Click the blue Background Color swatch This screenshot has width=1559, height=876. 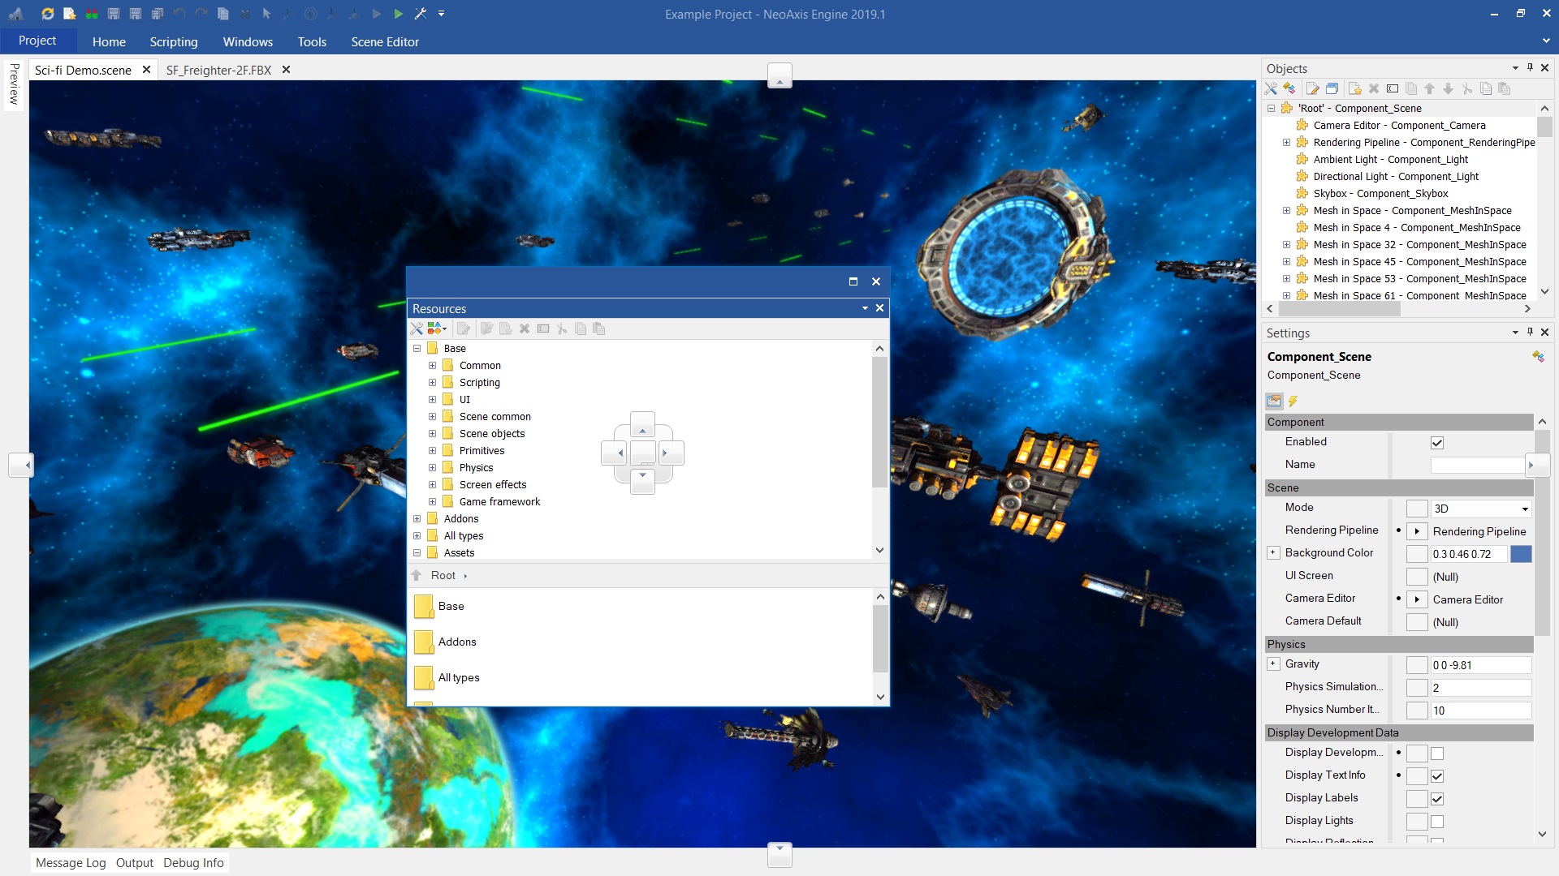coord(1522,555)
